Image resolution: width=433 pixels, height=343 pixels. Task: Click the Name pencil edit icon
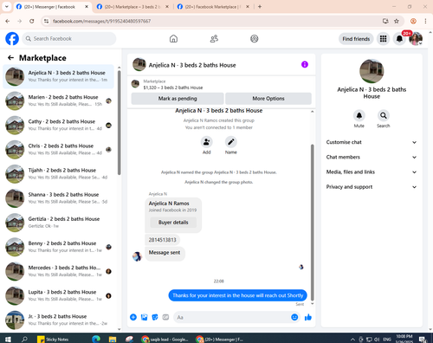coord(231,142)
